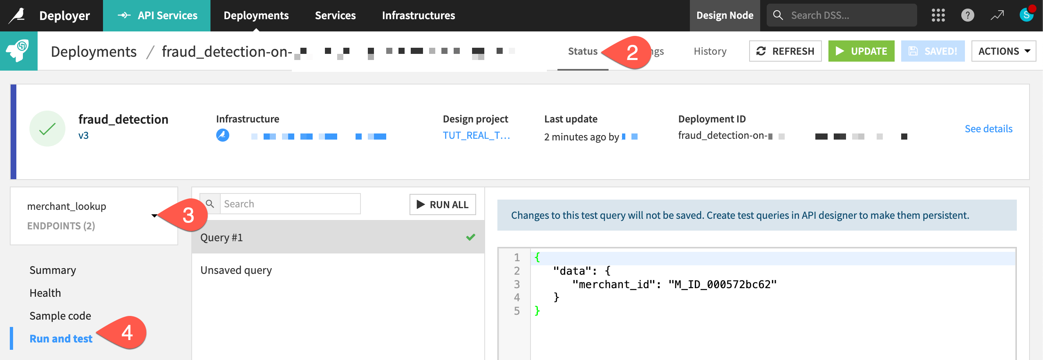Screen dimensions: 1043x360
Task: Open the Summary section
Action: (53, 270)
